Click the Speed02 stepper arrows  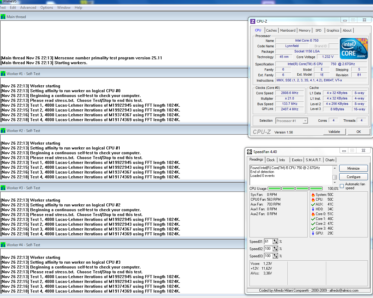pos(275,249)
